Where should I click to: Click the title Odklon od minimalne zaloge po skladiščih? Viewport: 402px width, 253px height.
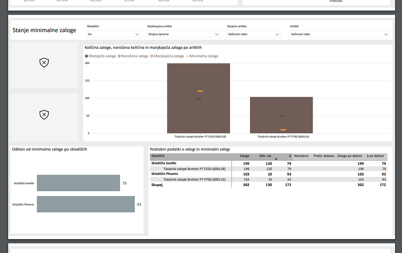click(50, 149)
